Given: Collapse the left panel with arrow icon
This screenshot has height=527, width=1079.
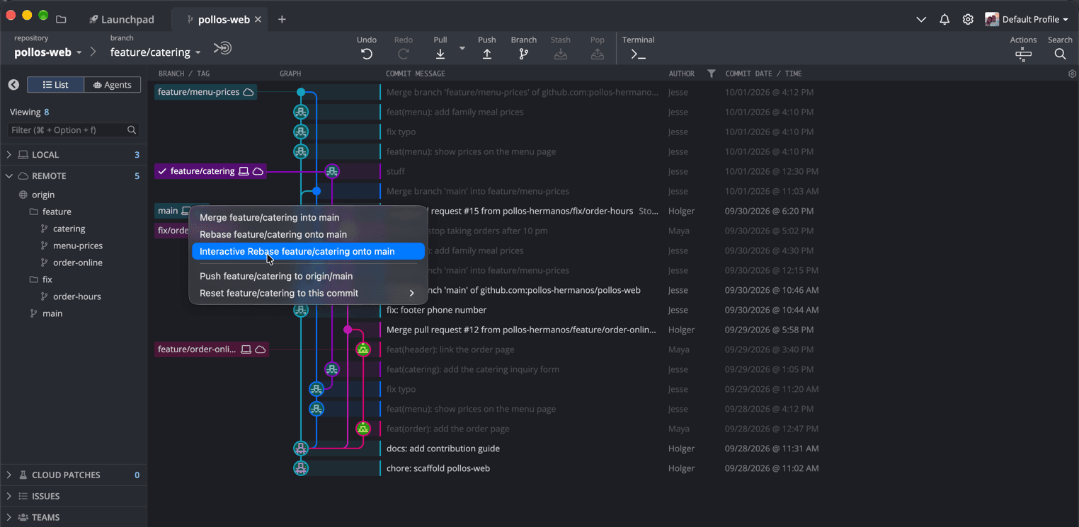Looking at the screenshot, I should pyautogui.click(x=13, y=85).
